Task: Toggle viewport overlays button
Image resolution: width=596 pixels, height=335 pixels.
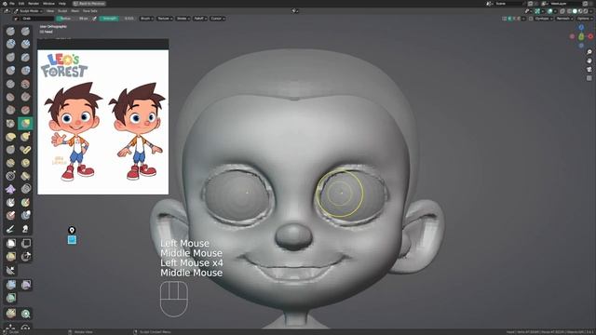Action: [x=550, y=11]
